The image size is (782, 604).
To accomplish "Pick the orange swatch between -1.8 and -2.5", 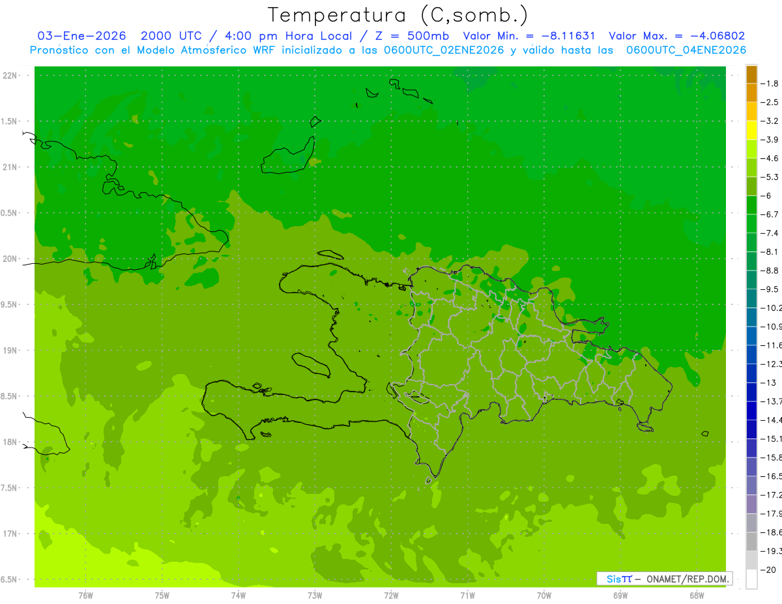I will pos(751,93).
